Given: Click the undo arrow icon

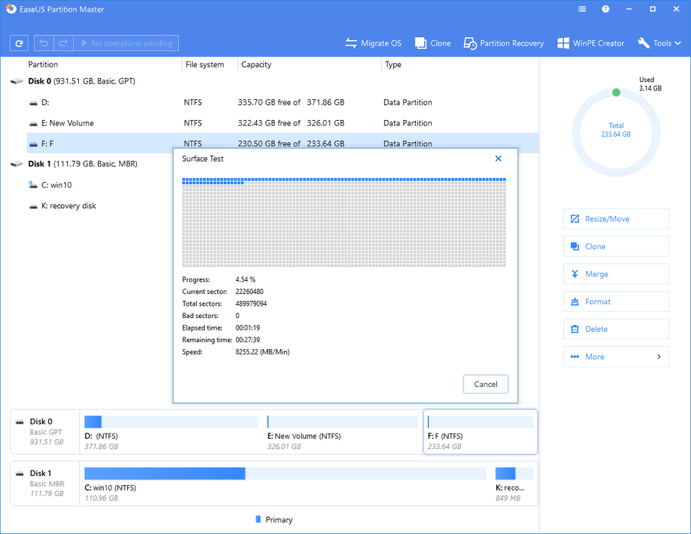Looking at the screenshot, I should 44,43.
